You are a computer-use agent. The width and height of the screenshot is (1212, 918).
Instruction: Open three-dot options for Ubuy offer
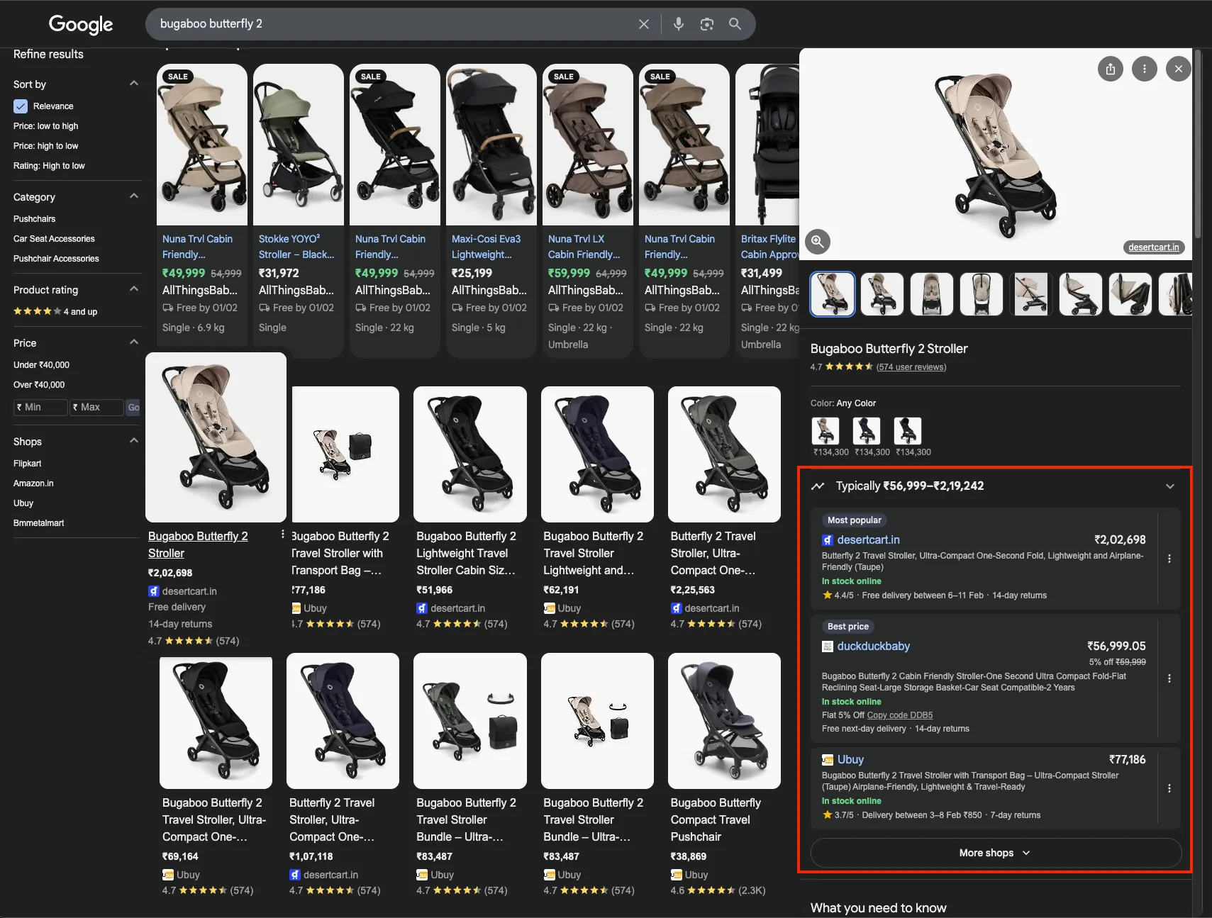1169,788
